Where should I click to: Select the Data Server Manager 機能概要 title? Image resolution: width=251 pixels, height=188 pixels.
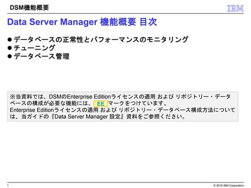tap(72, 22)
